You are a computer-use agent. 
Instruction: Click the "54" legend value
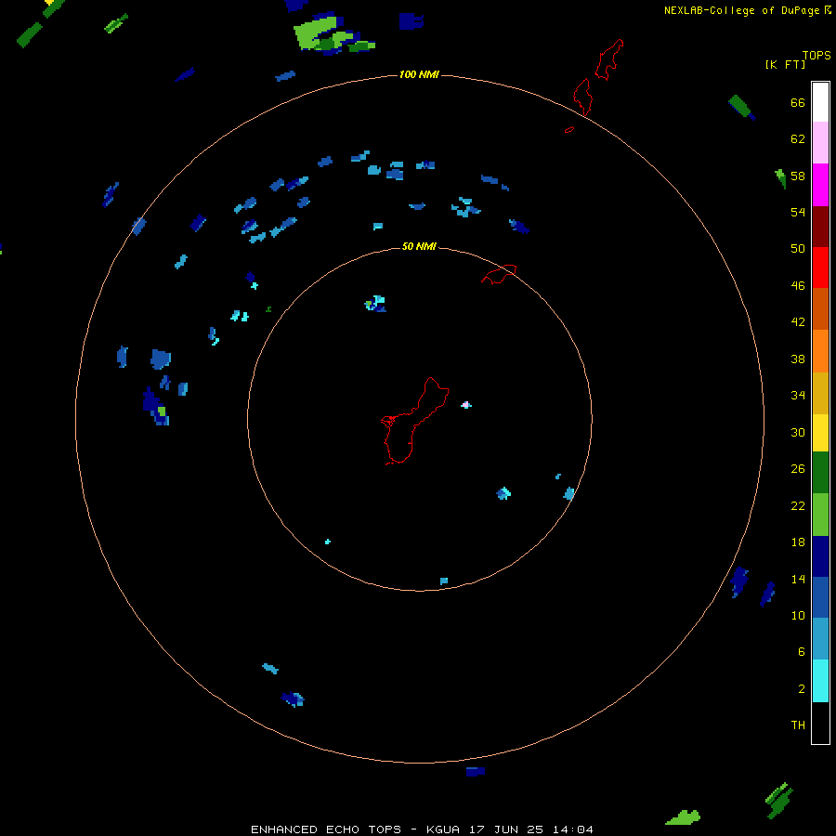tap(798, 212)
